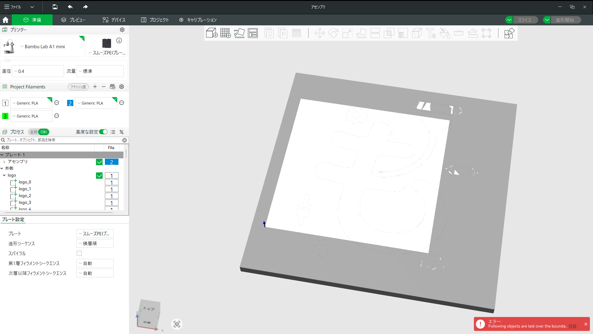Viewport: 593px width, 334px height.
Task: Open the 詳細 link in error notification
Action: tap(573, 326)
